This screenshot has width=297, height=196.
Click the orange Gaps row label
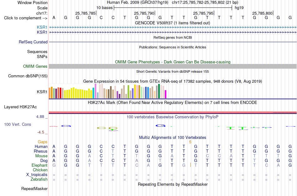43,142
